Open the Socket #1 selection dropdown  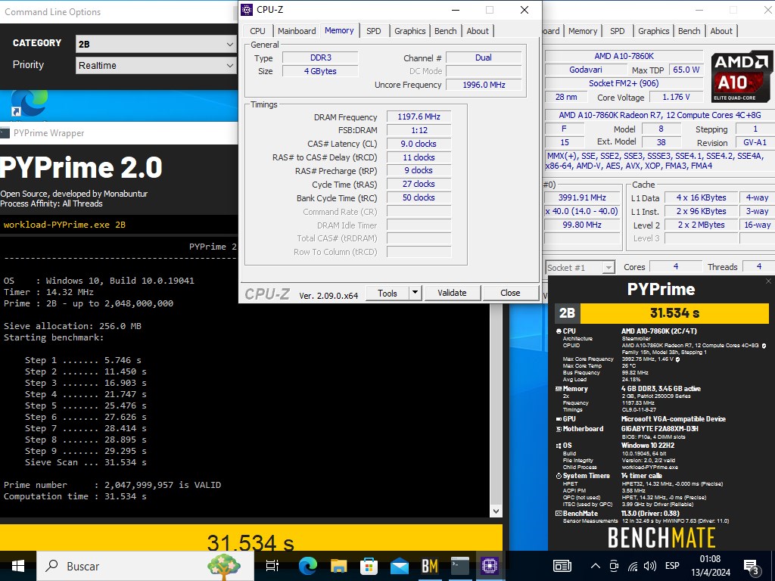click(580, 267)
